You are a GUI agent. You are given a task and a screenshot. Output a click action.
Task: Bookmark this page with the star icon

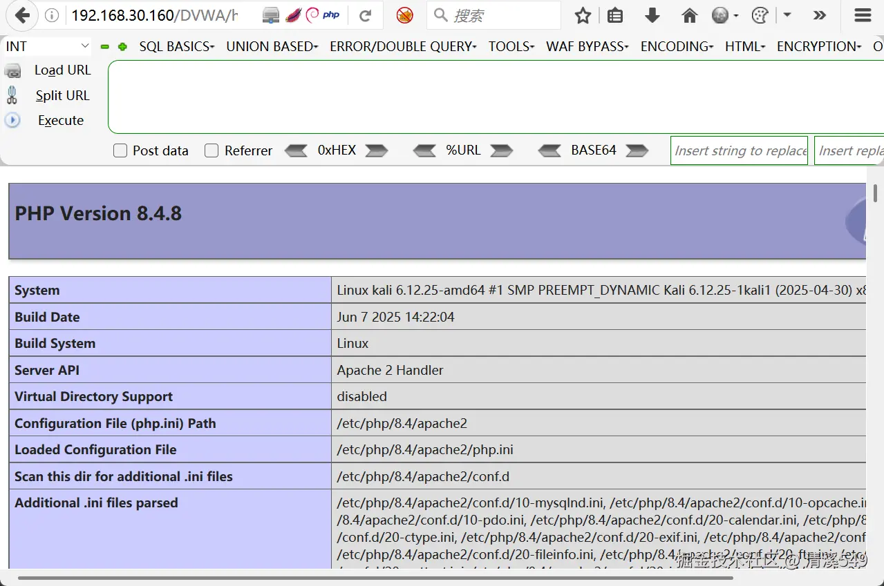pyautogui.click(x=583, y=15)
